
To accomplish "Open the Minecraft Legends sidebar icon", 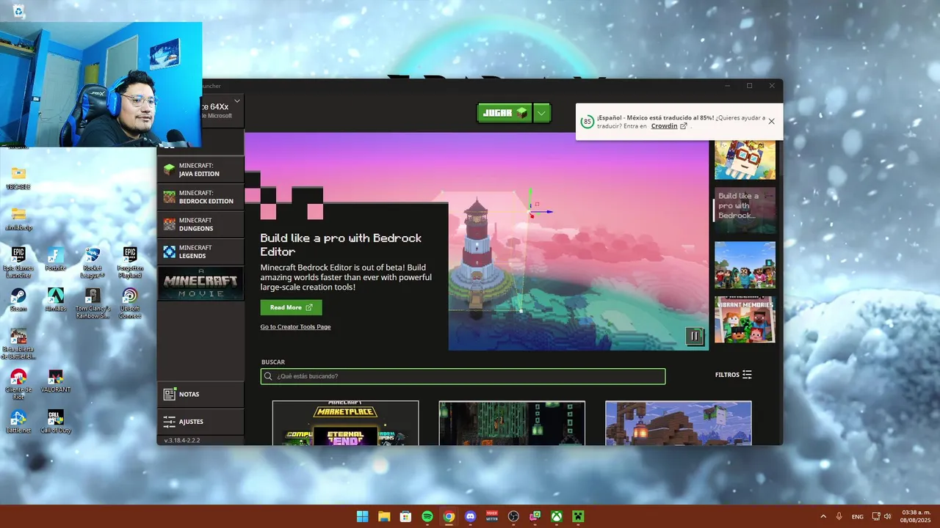I will coord(170,252).
